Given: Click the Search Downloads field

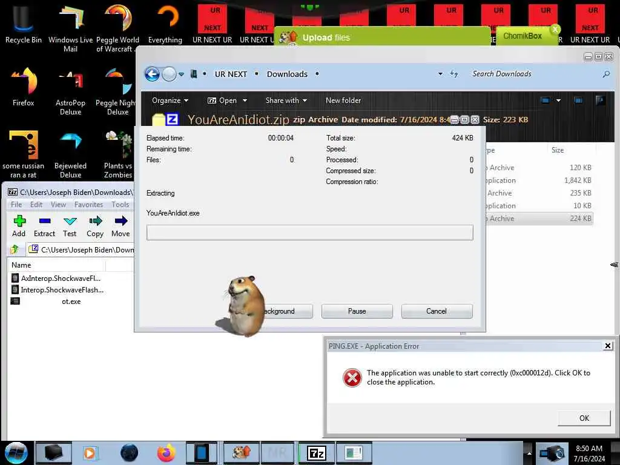Looking at the screenshot, I should 534,74.
